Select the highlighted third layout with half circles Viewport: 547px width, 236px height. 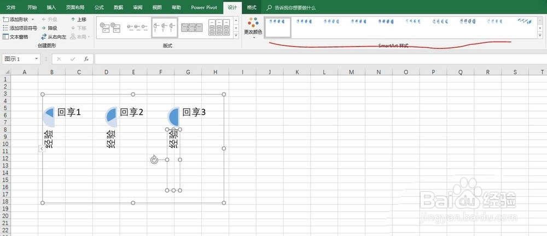(x=165, y=27)
